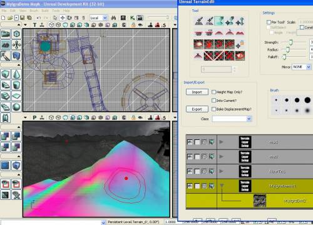Select the first terrain paint tool icon

(x=199, y=21)
